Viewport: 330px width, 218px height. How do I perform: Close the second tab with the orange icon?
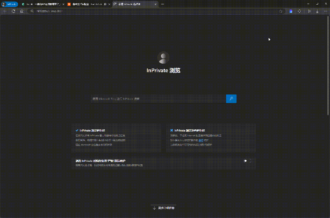pyautogui.click(x=109, y=4)
